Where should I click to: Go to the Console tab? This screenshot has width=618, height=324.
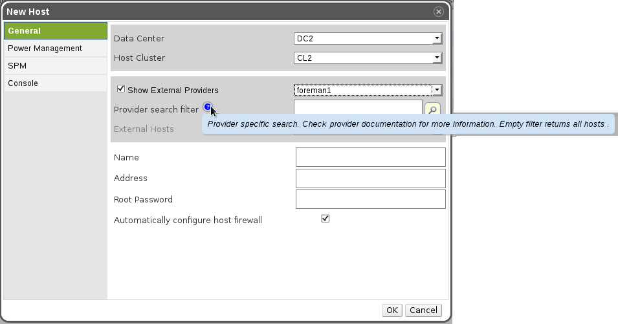coord(56,83)
